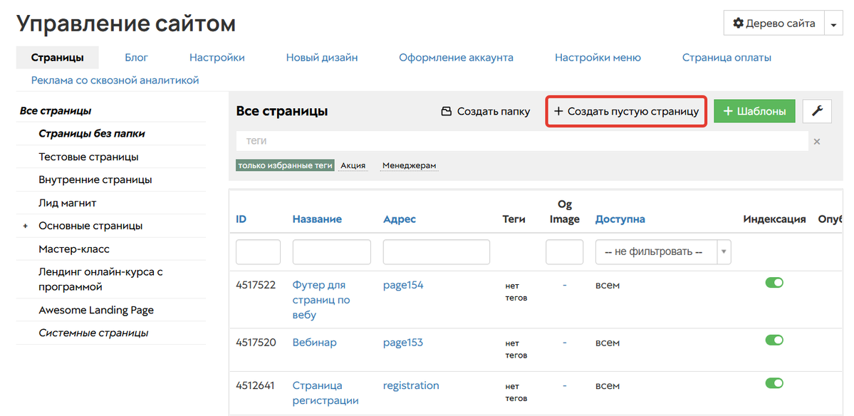The image size is (854, 416).
Task: Expand Основные страницы folder with plus
Action: [x=25, y=226]
